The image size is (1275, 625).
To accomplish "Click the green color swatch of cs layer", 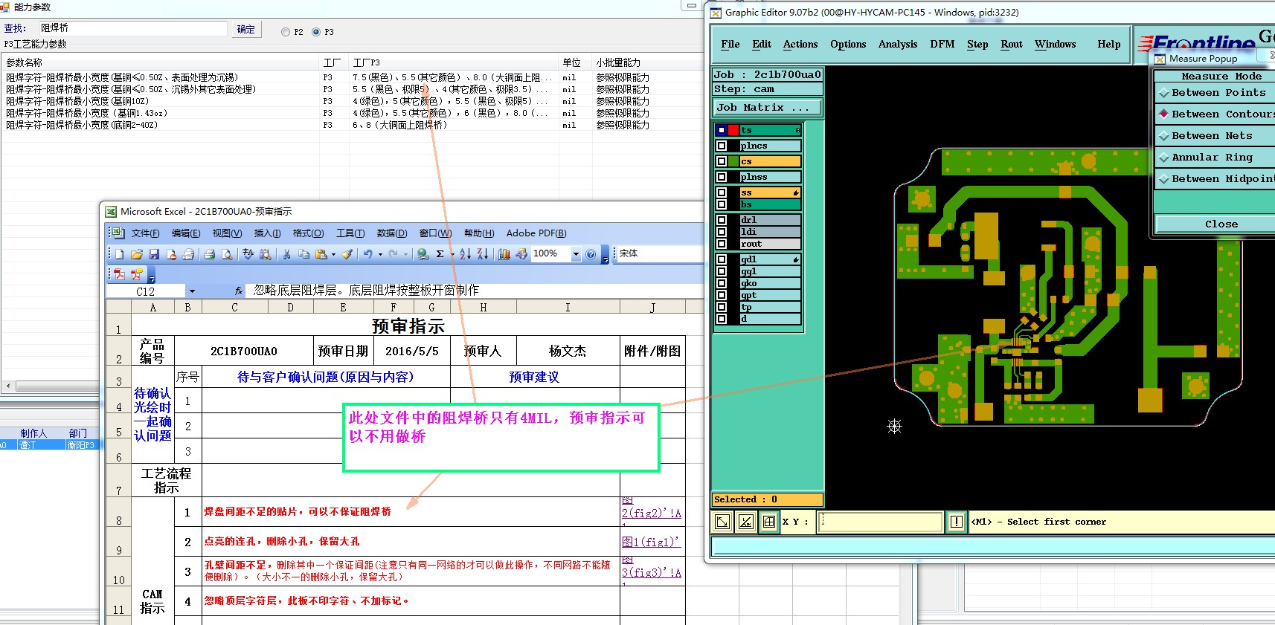I will tap(733, 161).
